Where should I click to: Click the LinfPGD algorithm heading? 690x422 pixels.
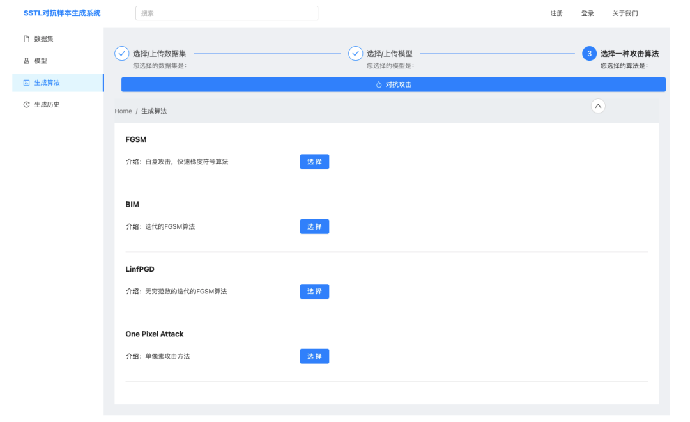pos(140,269)
